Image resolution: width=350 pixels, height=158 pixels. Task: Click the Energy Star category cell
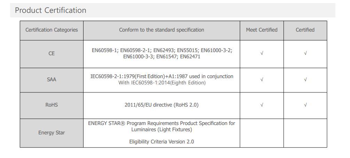coord(51,133)
